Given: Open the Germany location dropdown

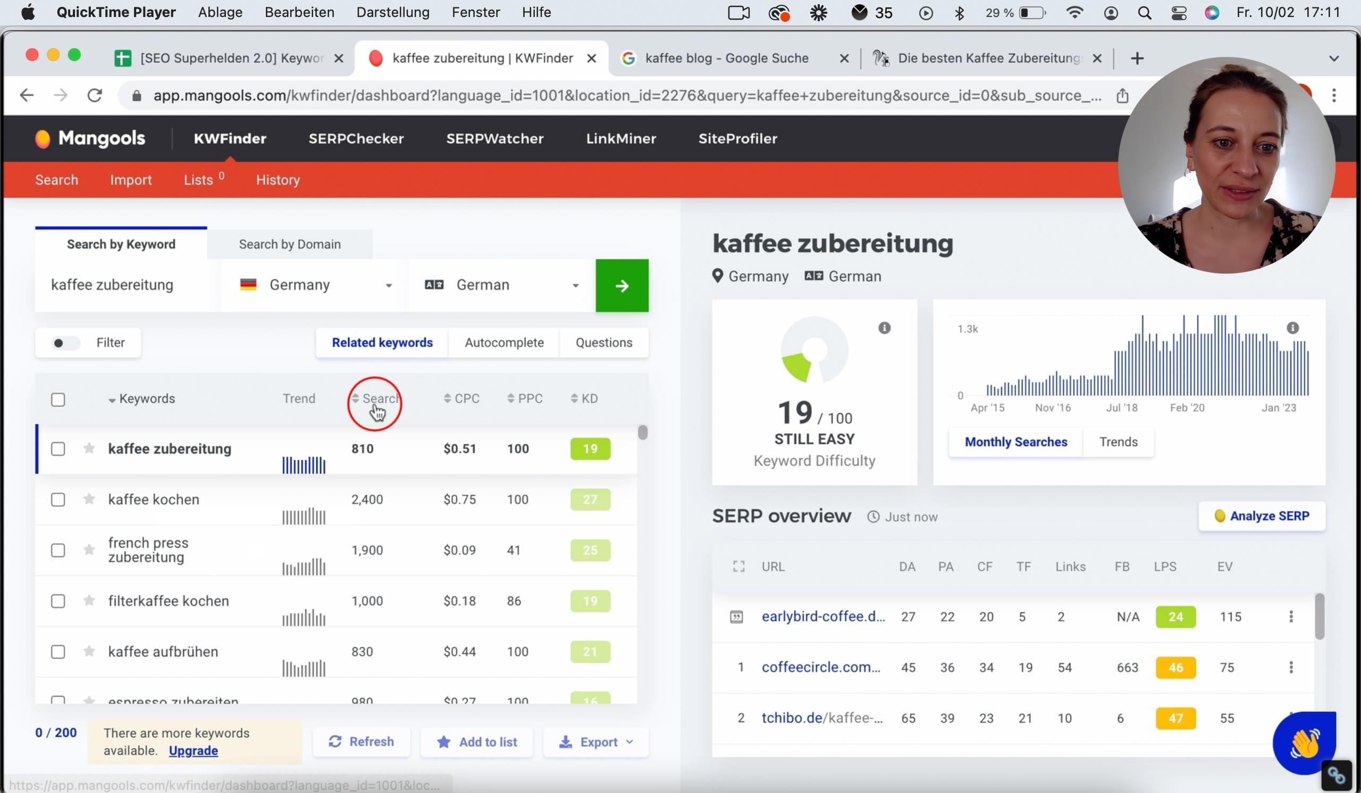Looking at the screenshot, I should click(x=316, y=285).
